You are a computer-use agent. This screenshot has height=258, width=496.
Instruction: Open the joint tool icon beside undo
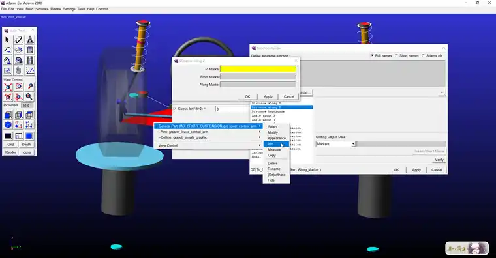[19, 50]
